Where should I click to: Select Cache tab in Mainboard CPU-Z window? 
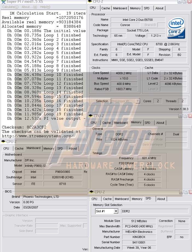[x=19, y=148]
